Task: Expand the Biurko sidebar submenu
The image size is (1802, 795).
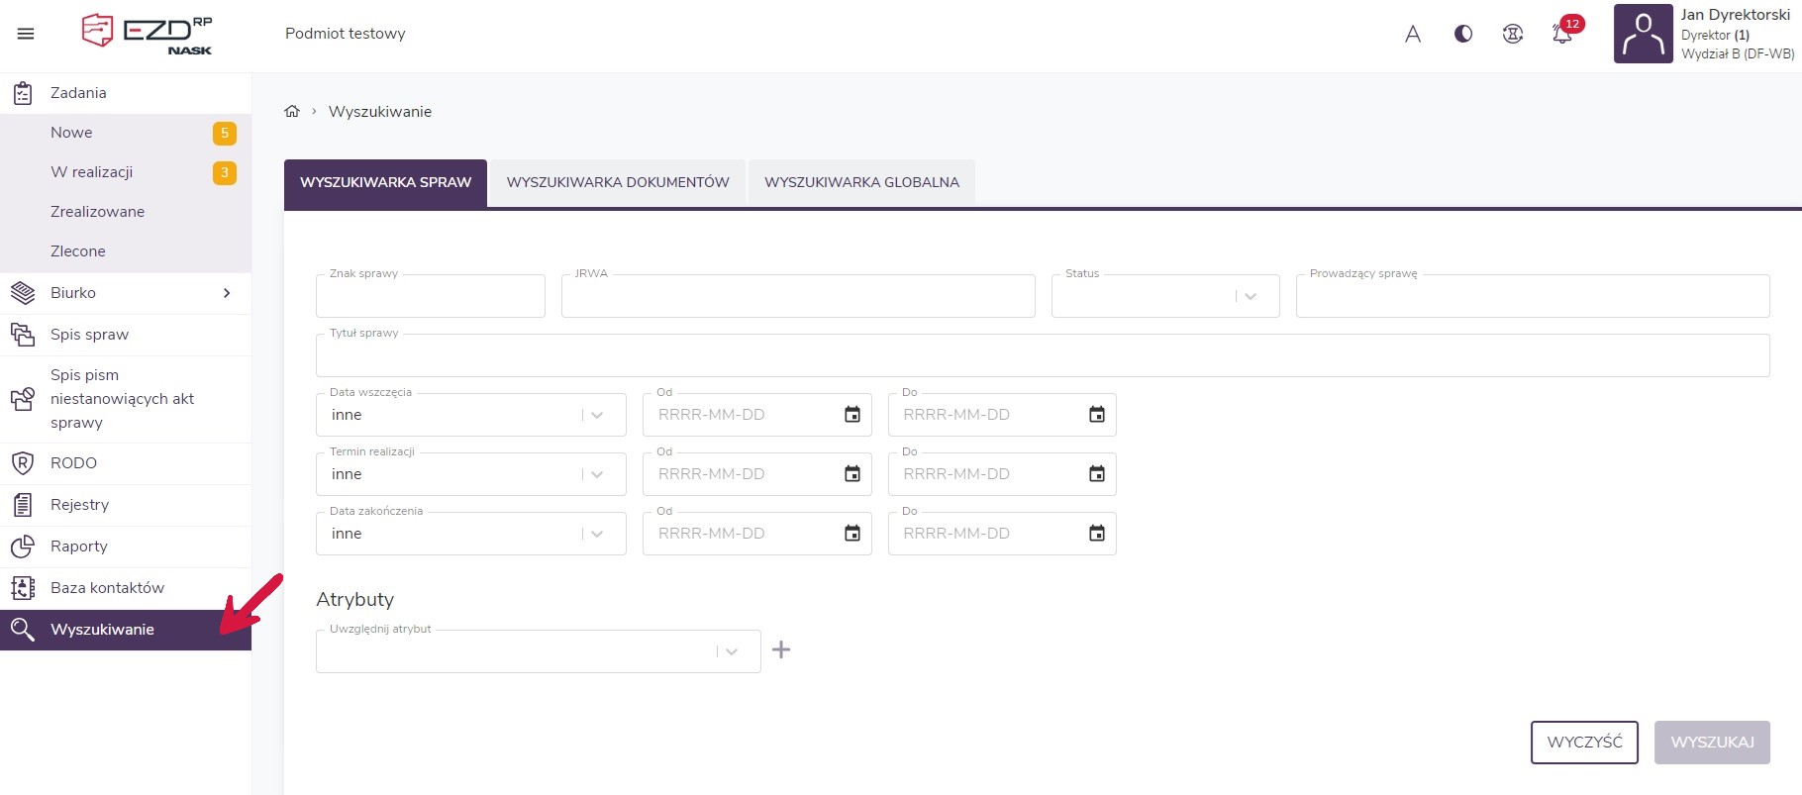Action: 226,293
